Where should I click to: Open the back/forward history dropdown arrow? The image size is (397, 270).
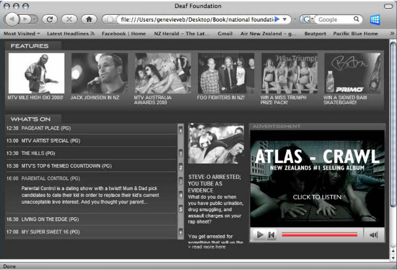point(35,19)
